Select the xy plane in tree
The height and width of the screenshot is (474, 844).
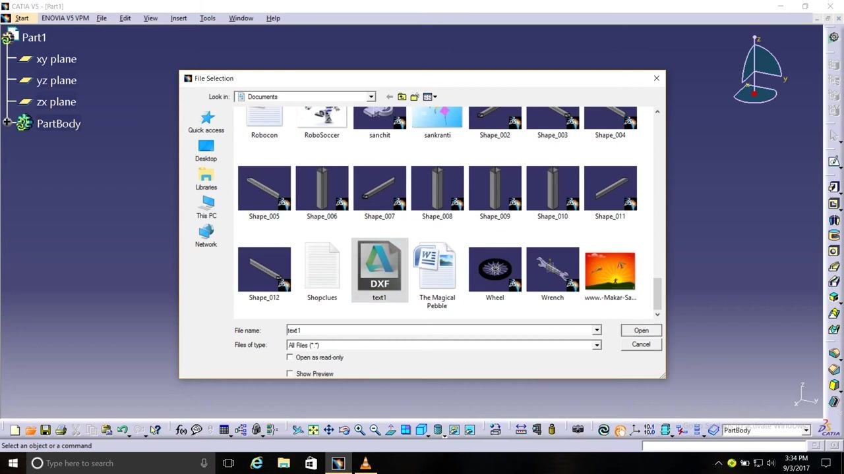(47, 59)
